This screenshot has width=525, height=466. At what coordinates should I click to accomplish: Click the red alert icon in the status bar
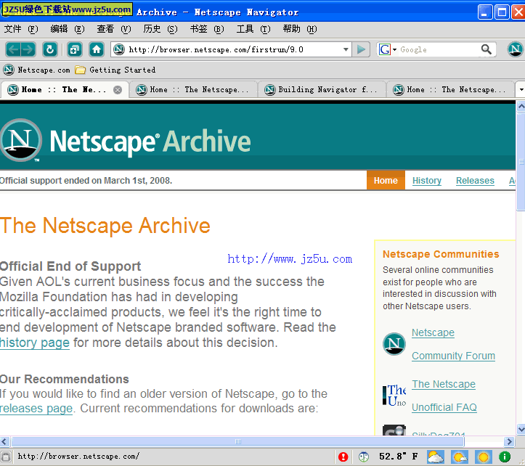pos(343,457)
